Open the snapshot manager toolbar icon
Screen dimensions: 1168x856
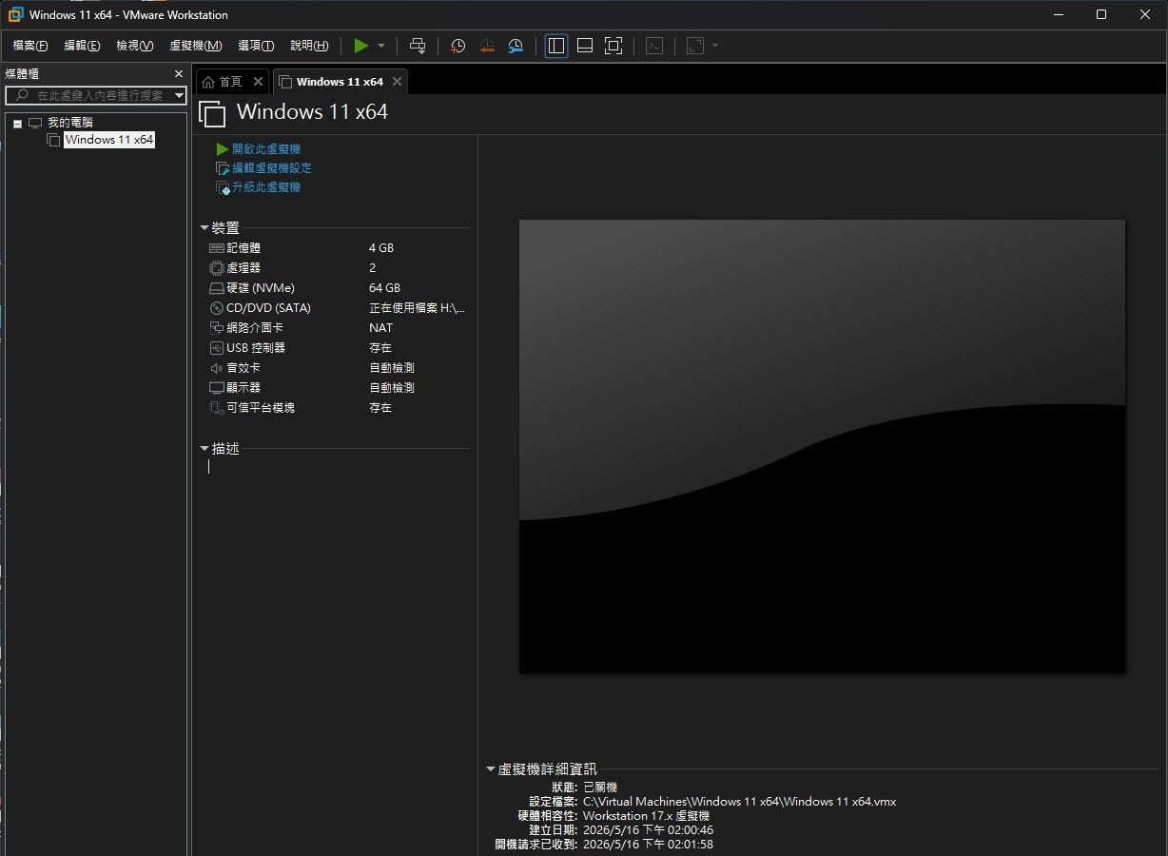coord(516,46)
